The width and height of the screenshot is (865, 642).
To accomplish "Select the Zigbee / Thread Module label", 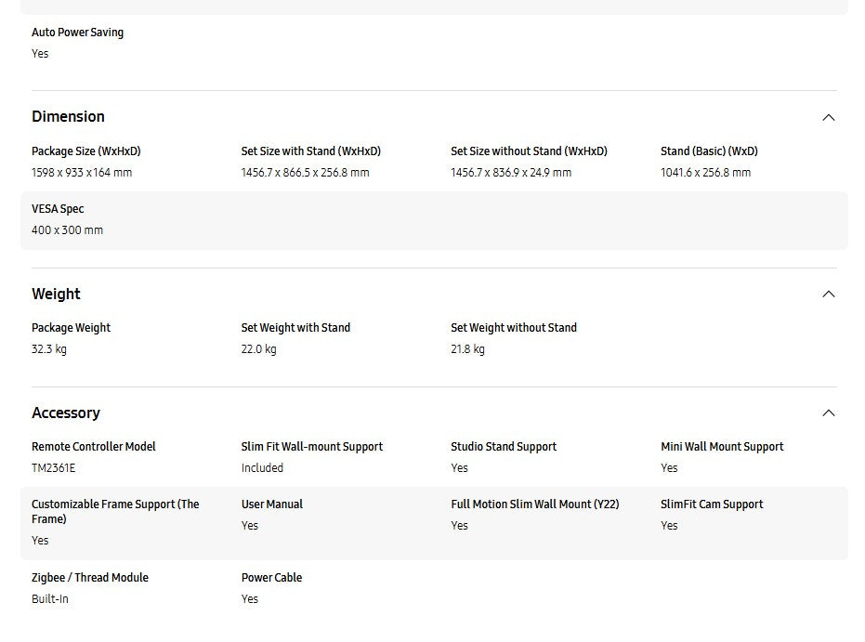I will point(89,578).
